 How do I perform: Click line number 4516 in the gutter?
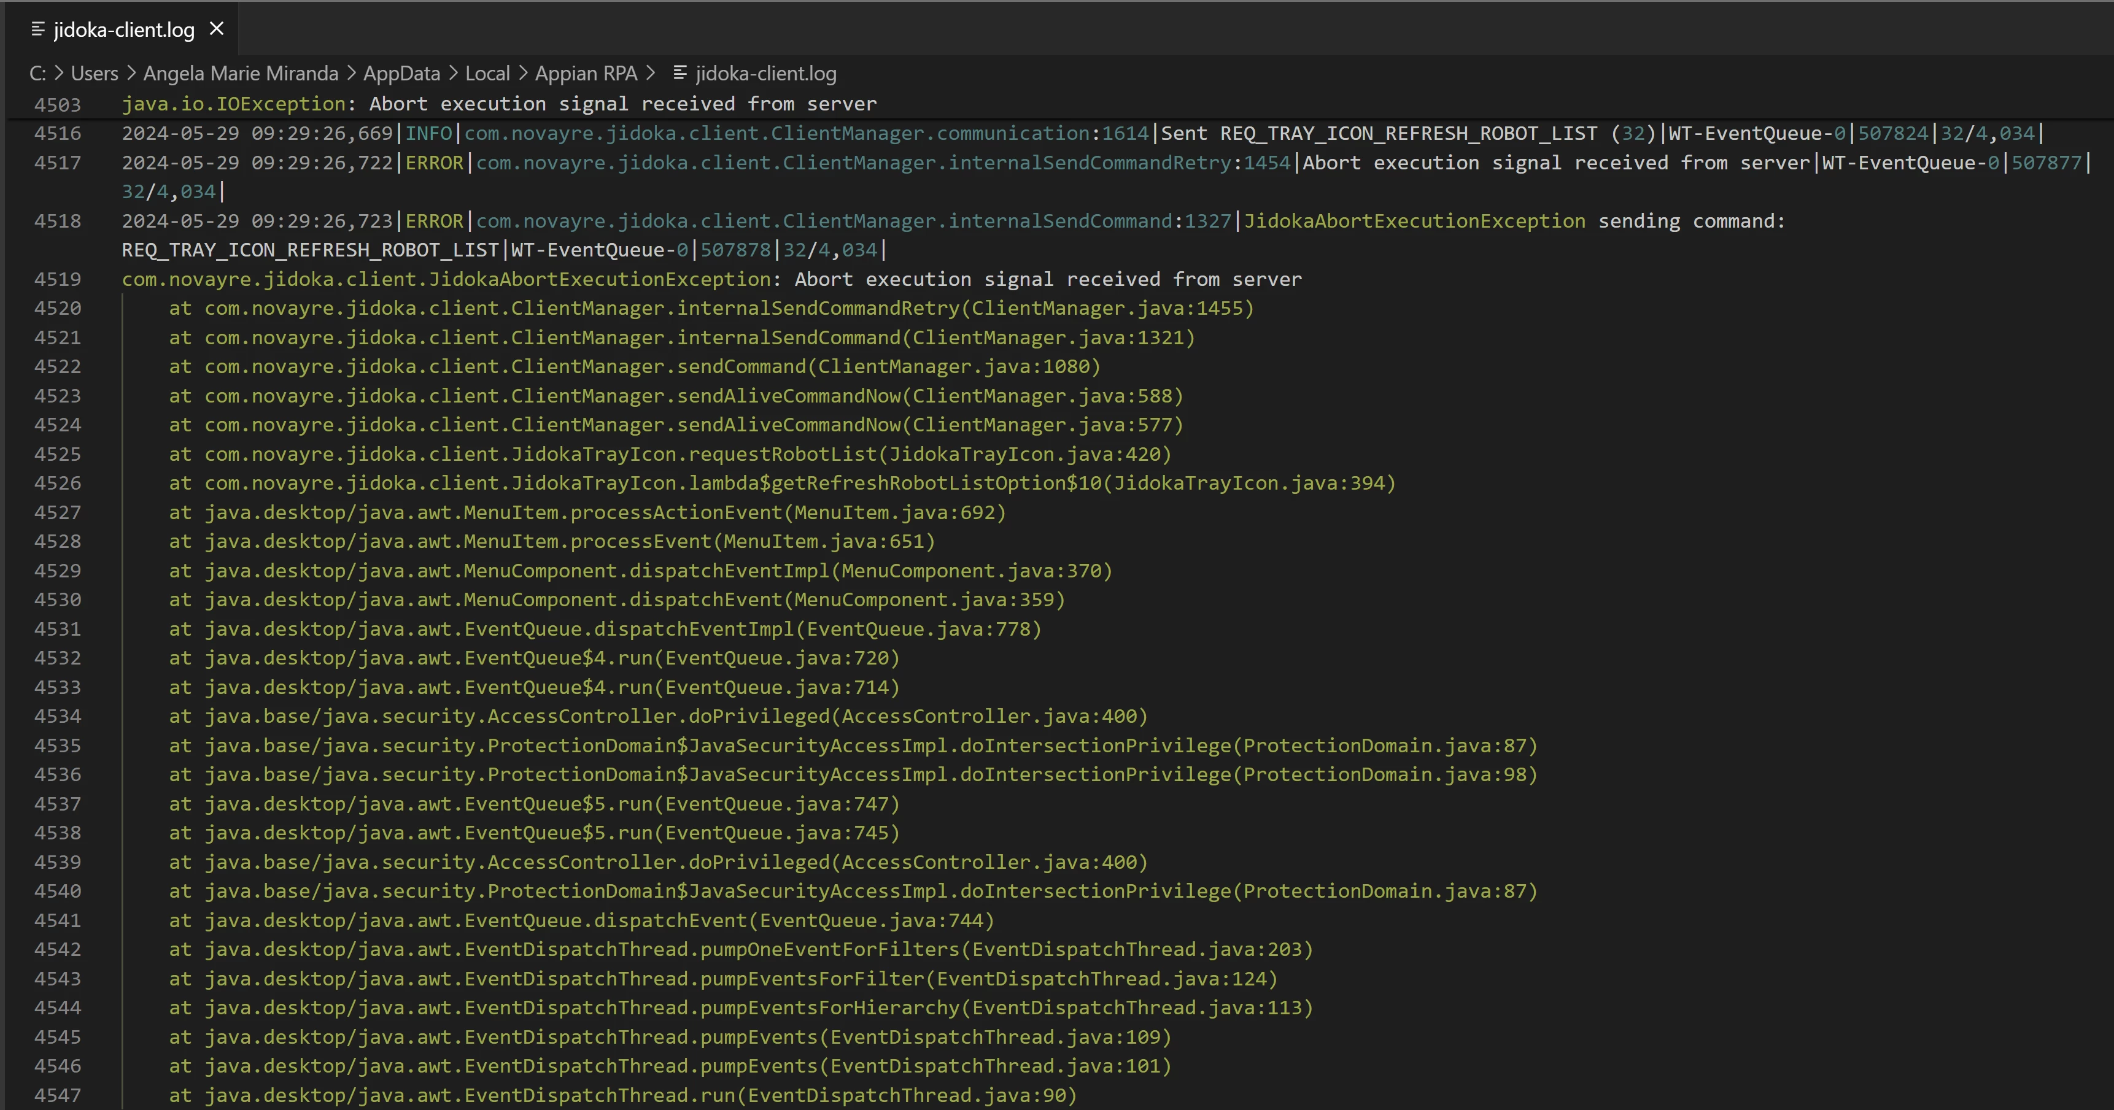[58, 133]
